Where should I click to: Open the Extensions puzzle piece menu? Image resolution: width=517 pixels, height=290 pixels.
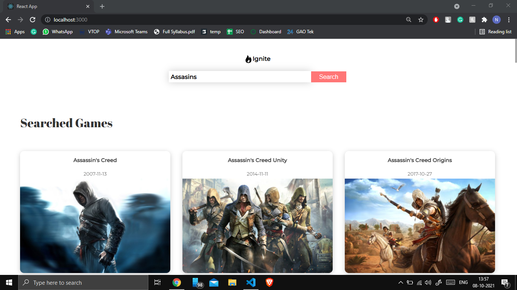coord(484,20)
